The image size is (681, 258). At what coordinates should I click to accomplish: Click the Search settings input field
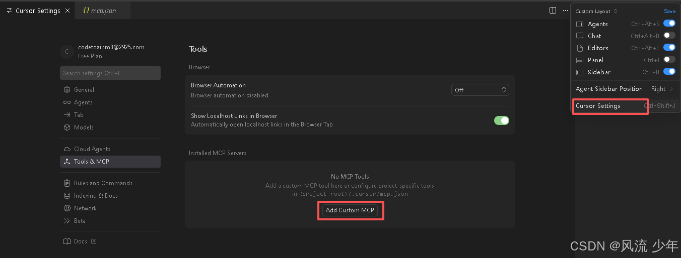click(x=110, y=73)
